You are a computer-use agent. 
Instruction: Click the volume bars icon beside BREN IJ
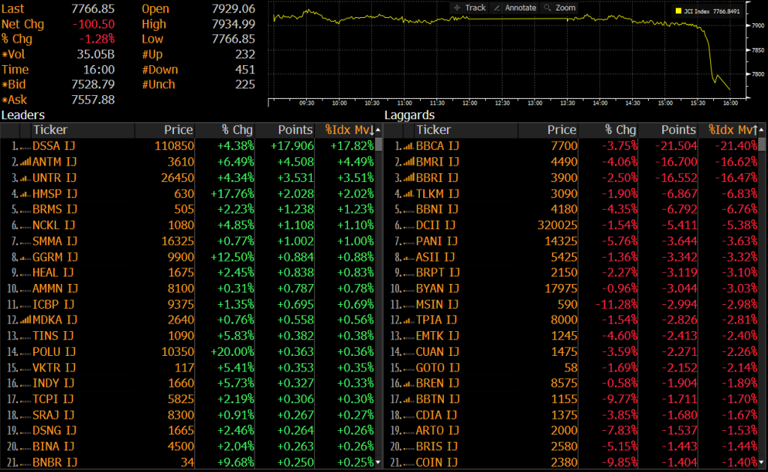click(409, 383)
